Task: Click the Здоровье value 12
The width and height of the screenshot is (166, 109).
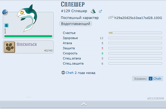Action: 102,38
